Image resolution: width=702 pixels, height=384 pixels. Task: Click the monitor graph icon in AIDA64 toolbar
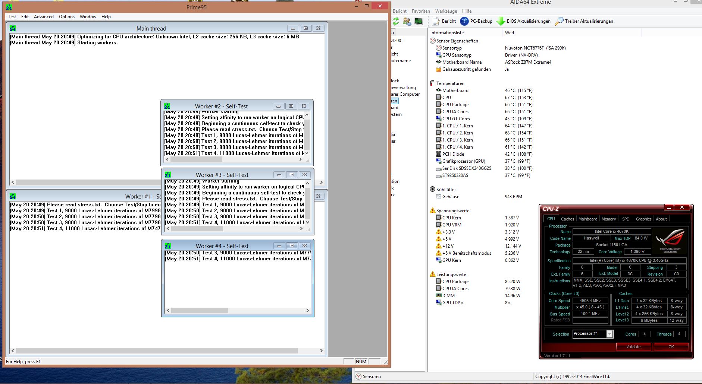[x=419, y=21]
